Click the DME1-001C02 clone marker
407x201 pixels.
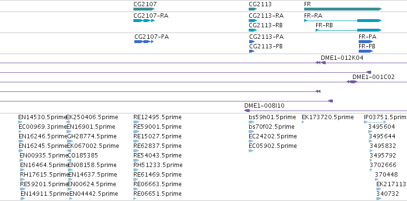(352, 82)
